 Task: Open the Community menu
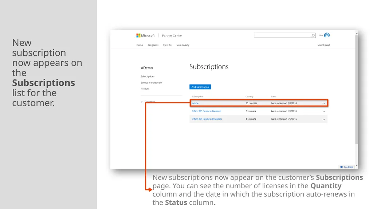183,45
